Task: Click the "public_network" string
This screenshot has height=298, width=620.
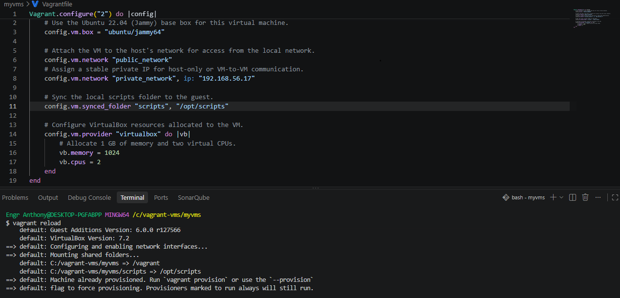Action: (142, 60)
